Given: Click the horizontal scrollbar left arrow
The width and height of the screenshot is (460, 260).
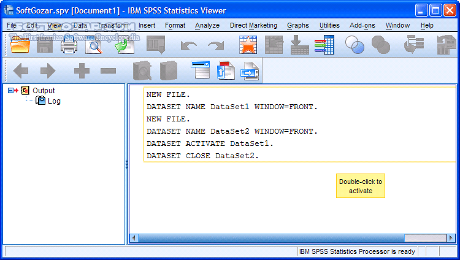Looking at the screenshot, I should (x=134, y=238).
